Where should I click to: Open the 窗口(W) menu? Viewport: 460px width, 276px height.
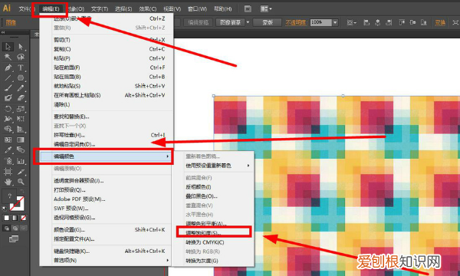(197, 8)
